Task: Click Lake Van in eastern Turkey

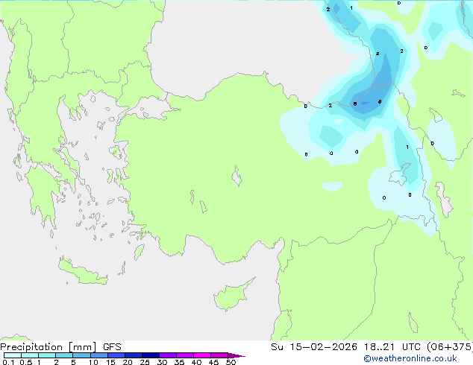Action: click(401, 174)
